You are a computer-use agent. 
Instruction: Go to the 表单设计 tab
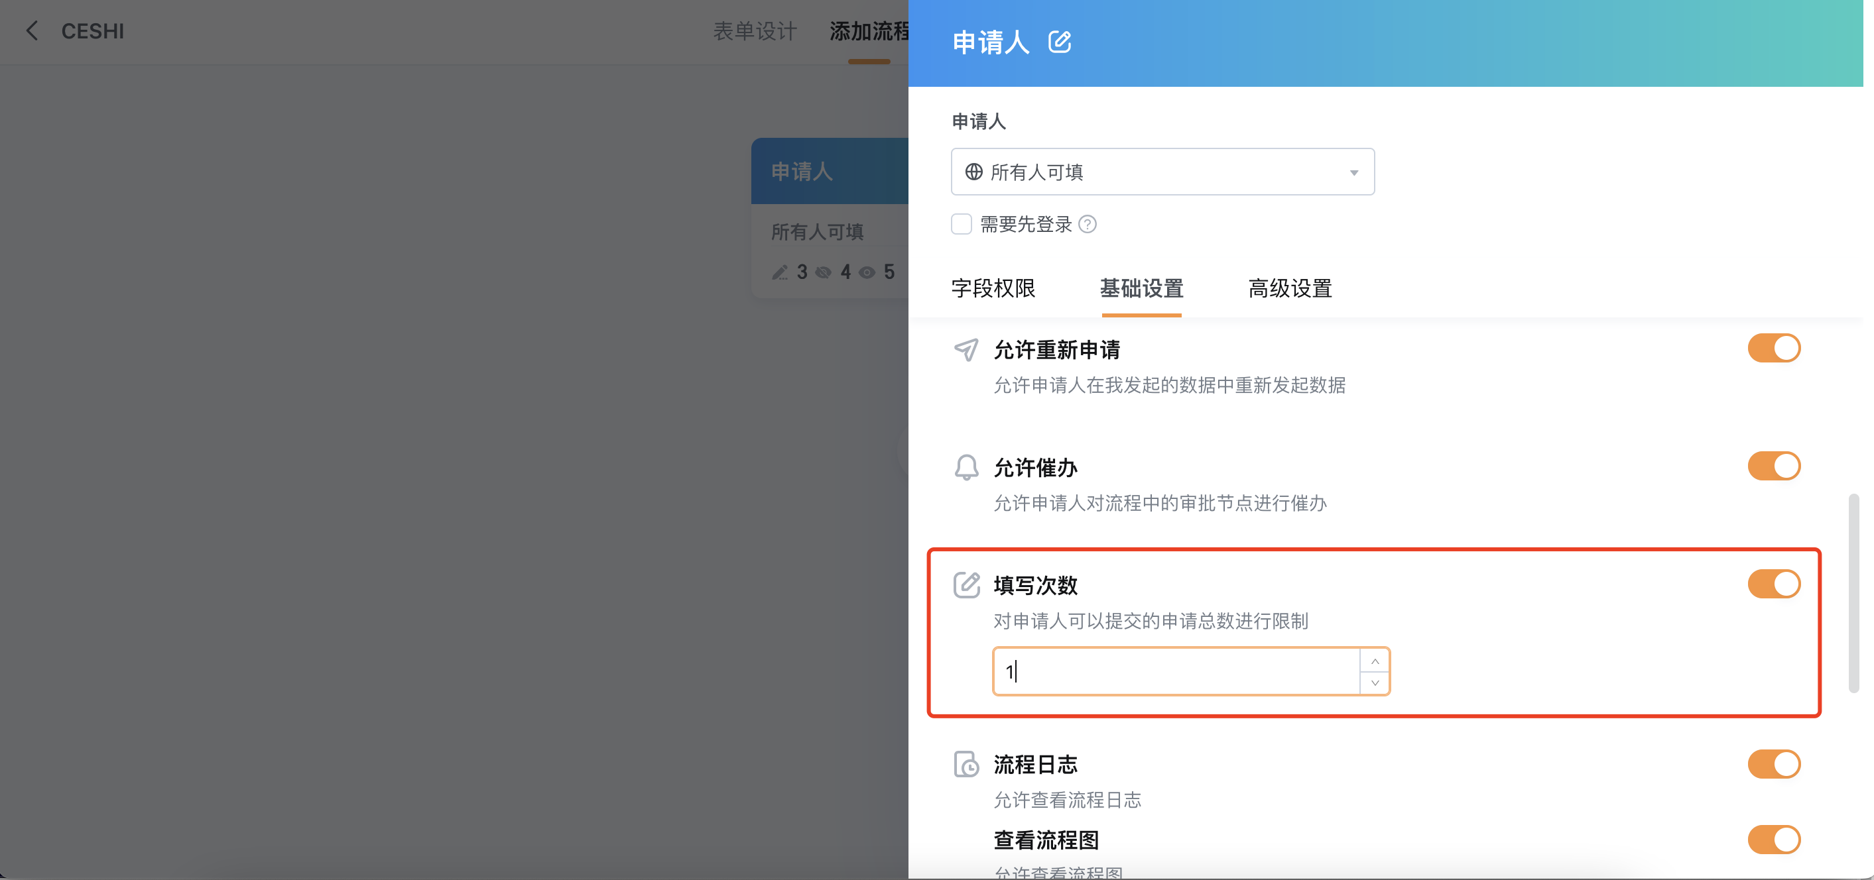point(755,31)
